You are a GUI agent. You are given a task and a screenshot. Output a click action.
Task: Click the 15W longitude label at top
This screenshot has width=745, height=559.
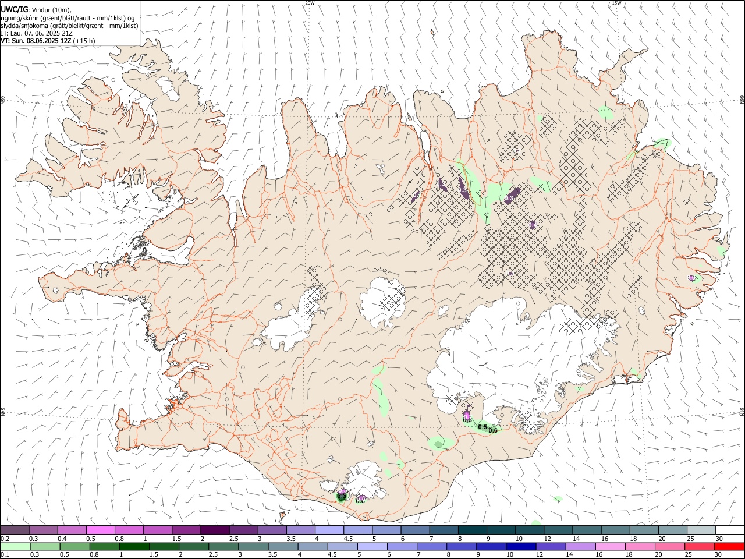tap(616, 3)
